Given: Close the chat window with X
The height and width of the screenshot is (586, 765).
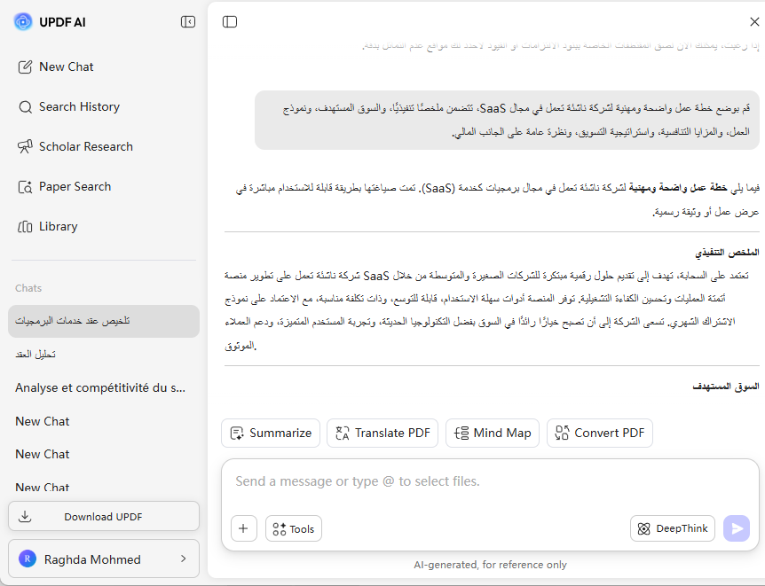Looking at the screenshot, I should point(754,22).
